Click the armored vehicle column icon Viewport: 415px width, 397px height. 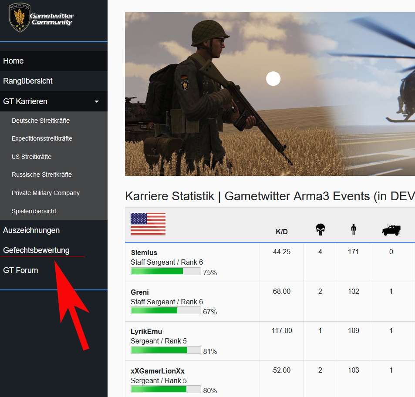(391, 229)
